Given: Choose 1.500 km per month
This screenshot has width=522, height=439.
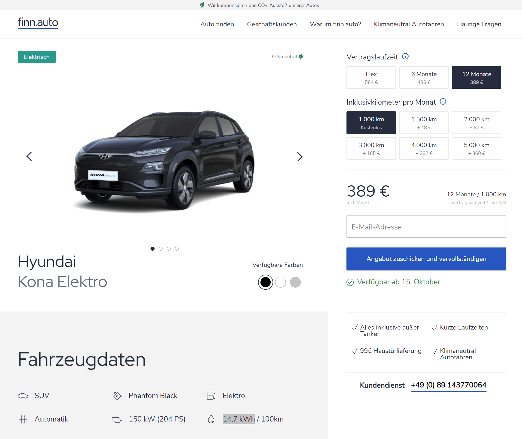Looking at the screenshot, I should coord(424,123).
